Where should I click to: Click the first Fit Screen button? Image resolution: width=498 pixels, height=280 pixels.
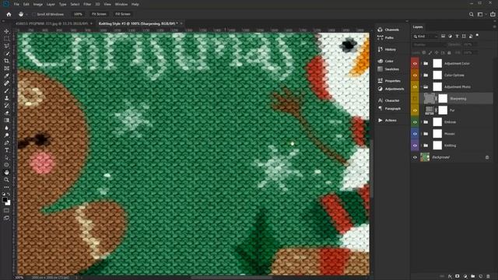click(x=99, y=14)
